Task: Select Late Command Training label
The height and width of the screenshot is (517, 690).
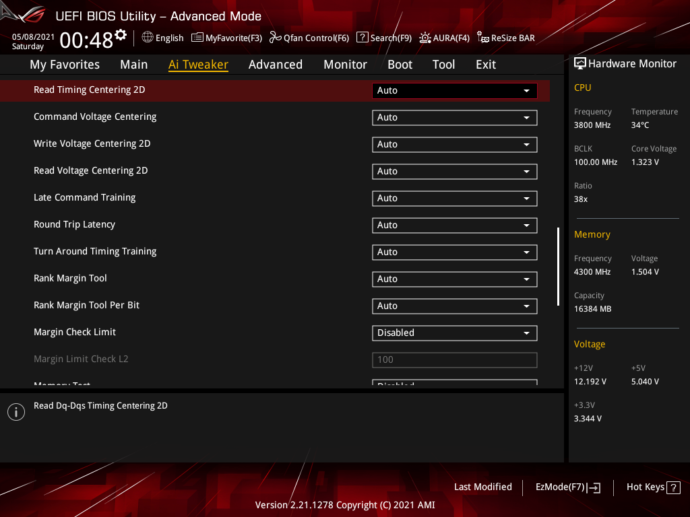Action: pos(84,197)
